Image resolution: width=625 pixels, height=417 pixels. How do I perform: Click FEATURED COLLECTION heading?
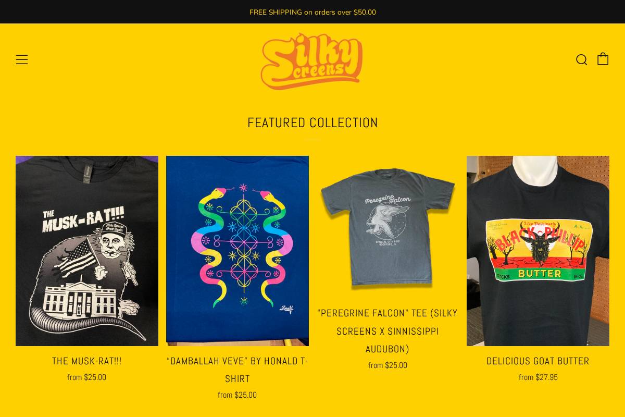[x=312, y=122]
